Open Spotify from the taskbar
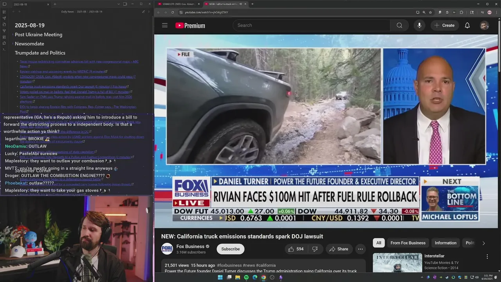 click(246, 277)
